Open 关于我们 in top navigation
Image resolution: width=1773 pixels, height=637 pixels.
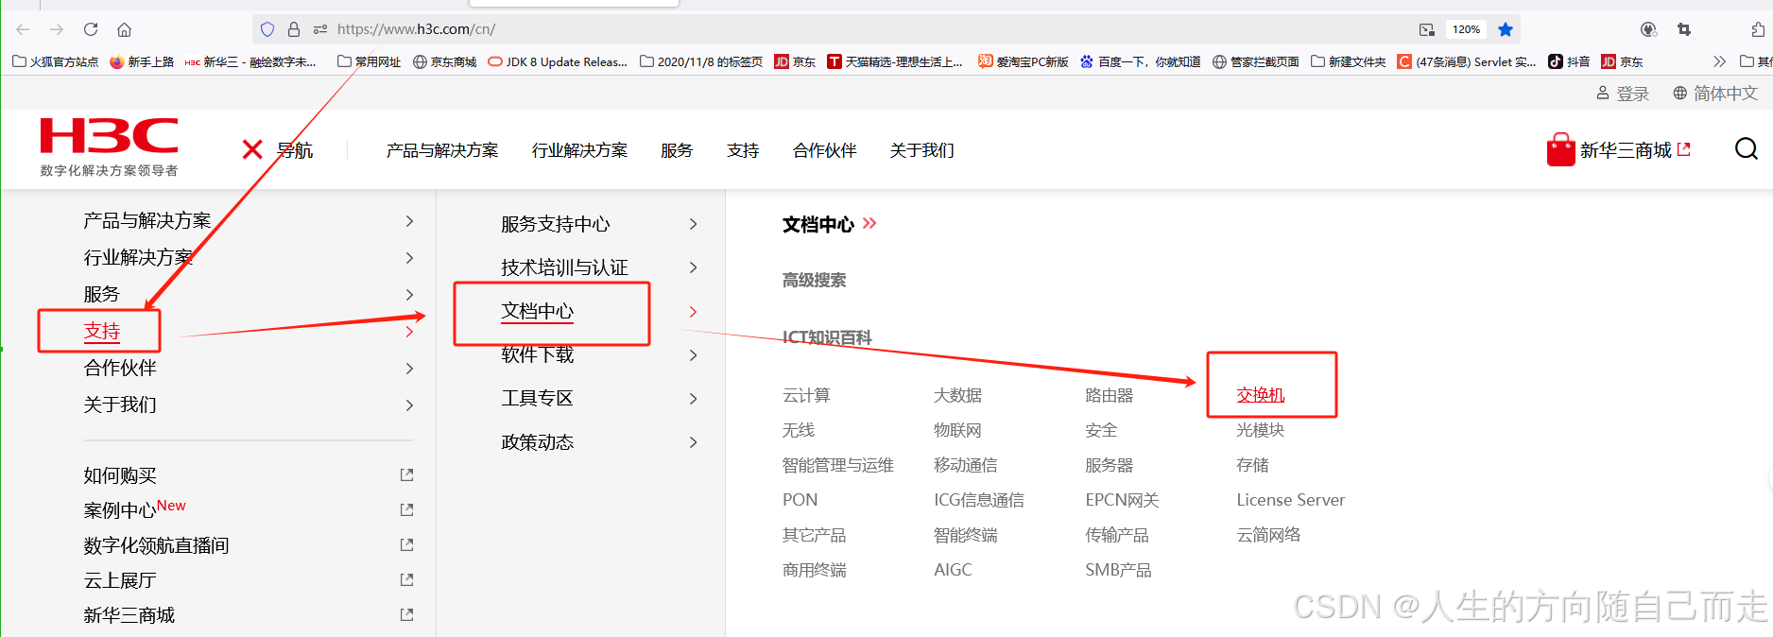922,150
